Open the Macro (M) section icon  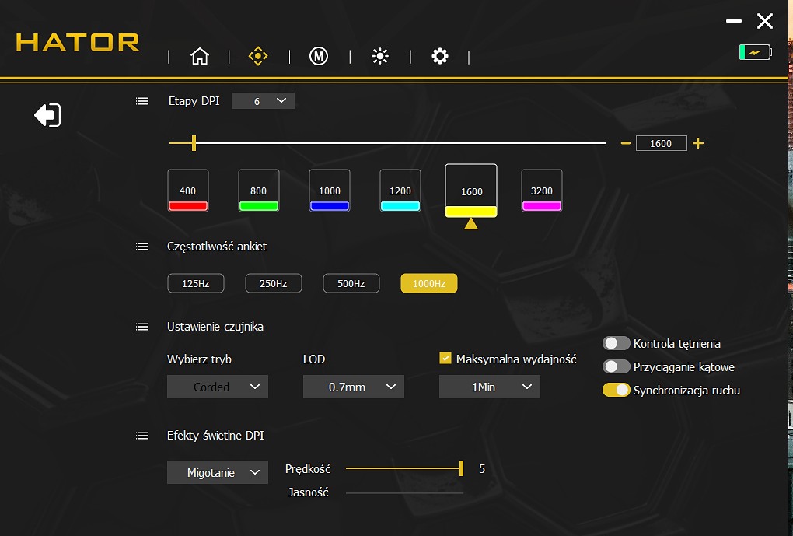pyautogui.click(x=318, y=55)
